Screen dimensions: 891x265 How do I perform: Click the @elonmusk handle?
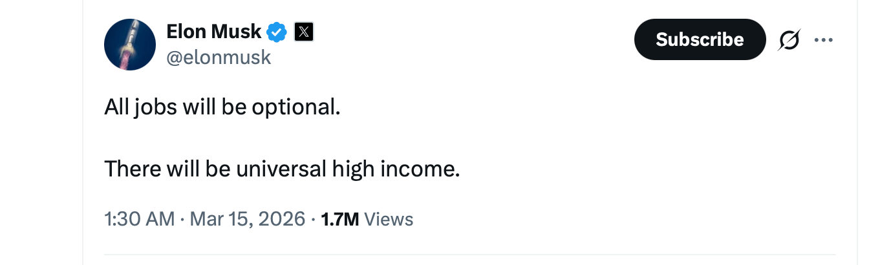219,58
